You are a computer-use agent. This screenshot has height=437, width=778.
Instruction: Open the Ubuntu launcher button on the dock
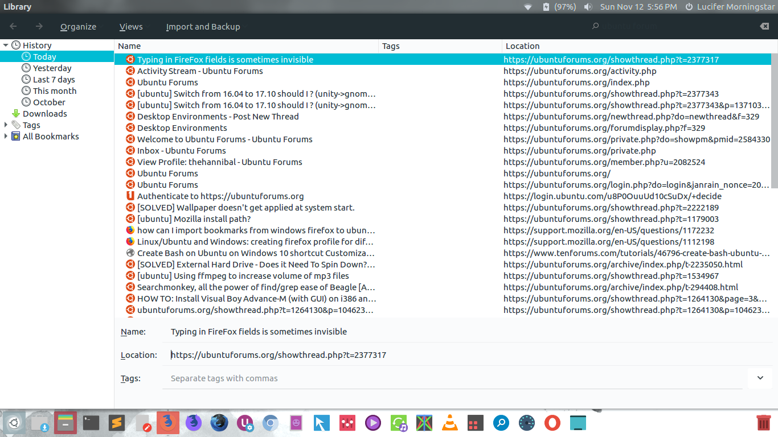[14, 423]
